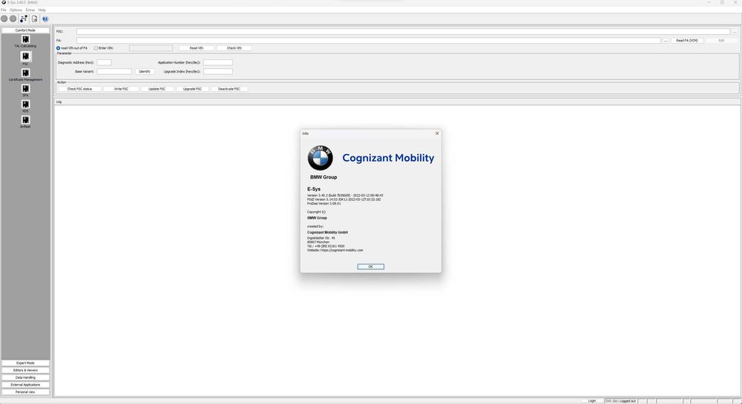Click the Application Number (hex/dec) field

[217, 62]
